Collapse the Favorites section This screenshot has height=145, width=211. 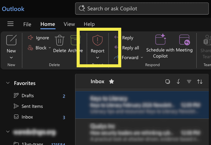(x=8, y=83)
